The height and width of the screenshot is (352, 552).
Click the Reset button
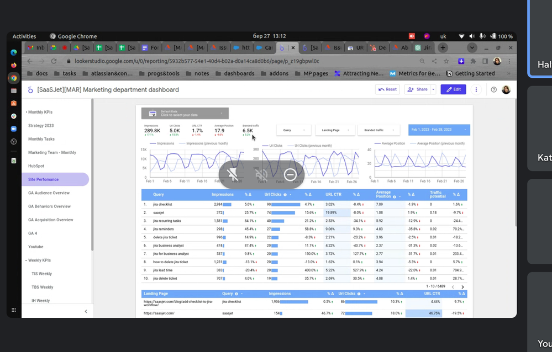(x=387, y=89)
